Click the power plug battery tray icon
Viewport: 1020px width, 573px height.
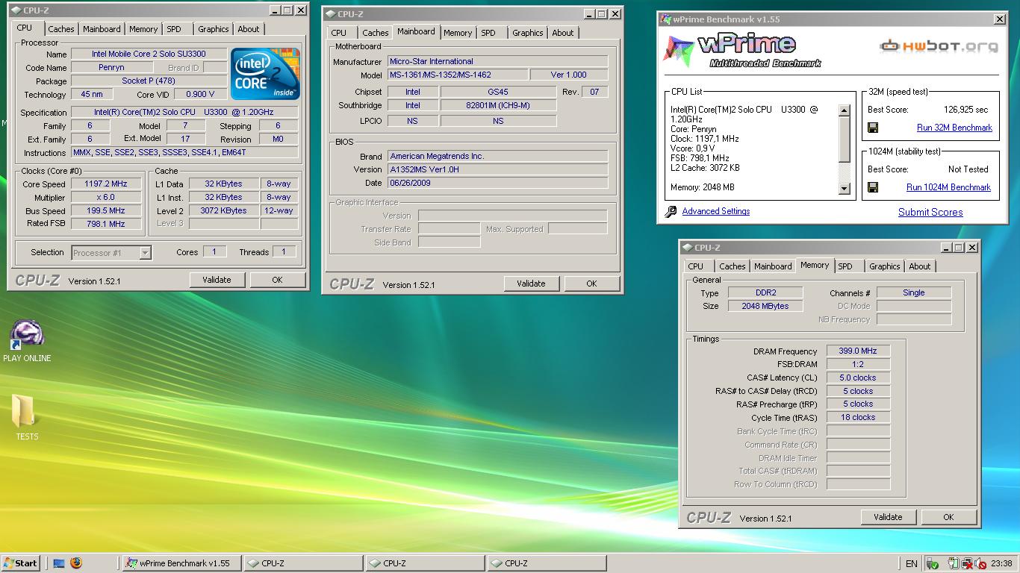(x=954, y=563)
